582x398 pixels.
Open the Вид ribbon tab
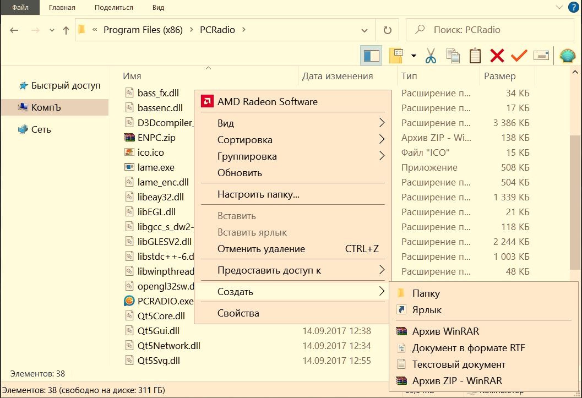(x=158, y=7)
